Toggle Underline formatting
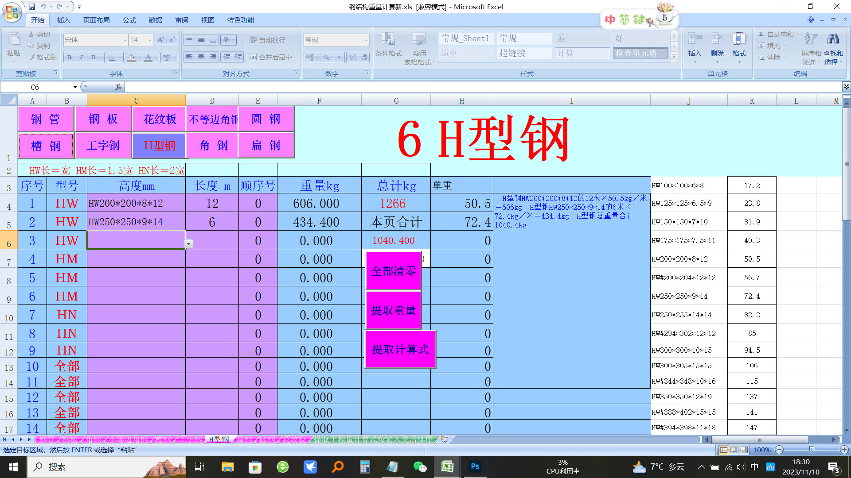 click(x=93, y=57)
